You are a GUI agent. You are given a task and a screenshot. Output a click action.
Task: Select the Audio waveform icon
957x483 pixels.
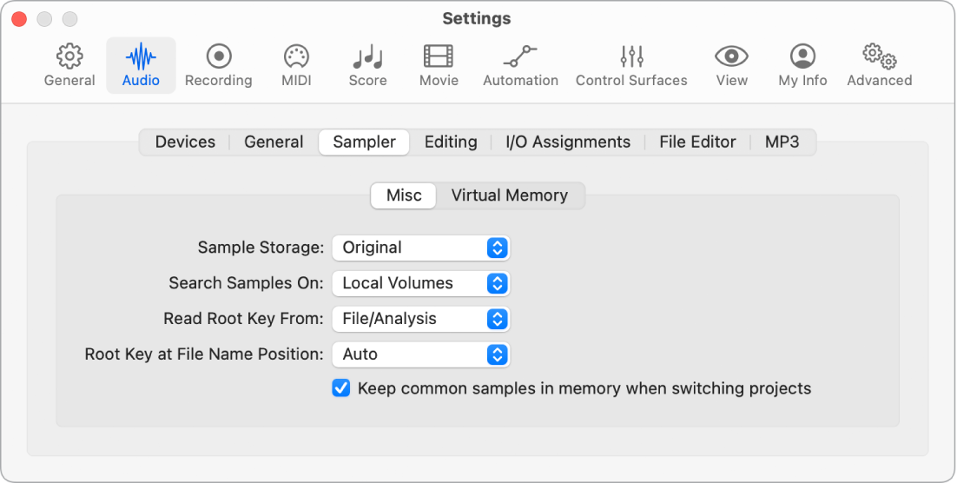tap(141, 56)
